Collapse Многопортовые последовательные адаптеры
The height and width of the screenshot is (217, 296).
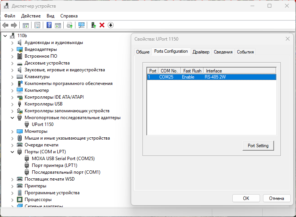[x=12, y=118]
